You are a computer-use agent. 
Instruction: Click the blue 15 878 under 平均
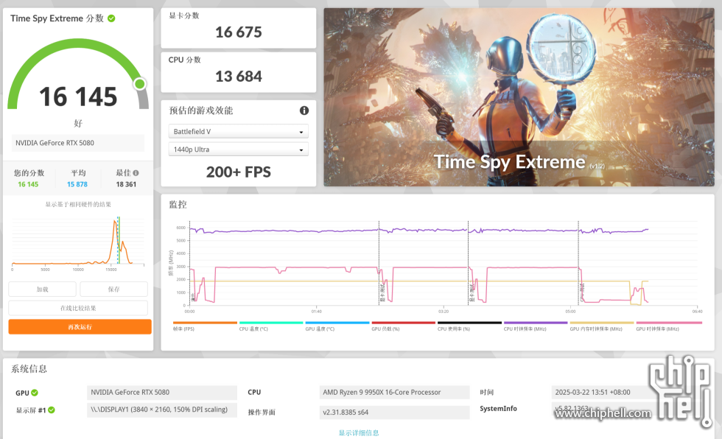pos(77,184)
